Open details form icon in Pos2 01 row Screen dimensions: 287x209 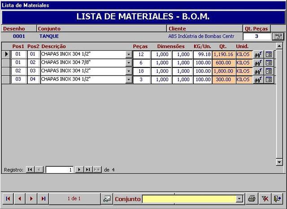point(269,54)
